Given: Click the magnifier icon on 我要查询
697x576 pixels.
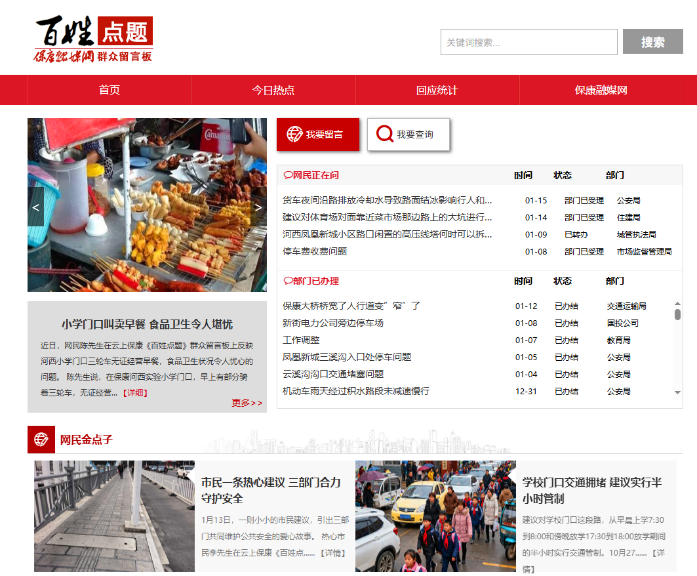Looking at the screenshot, I should tap(385, 134).
